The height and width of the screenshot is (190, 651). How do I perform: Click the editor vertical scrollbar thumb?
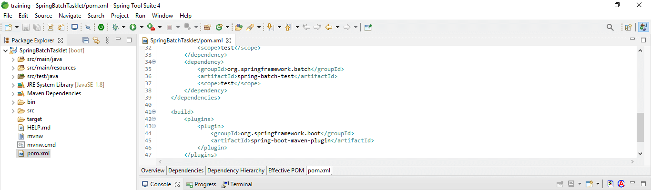(x=640, y=128)
